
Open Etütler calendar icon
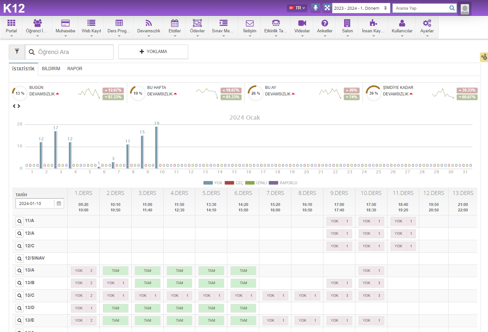175,23
